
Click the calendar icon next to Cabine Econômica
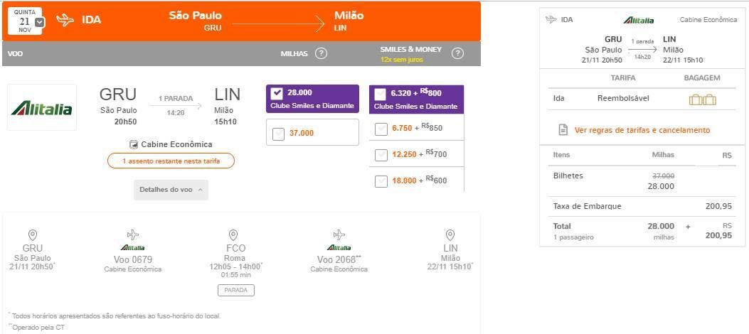pos(134,144)
